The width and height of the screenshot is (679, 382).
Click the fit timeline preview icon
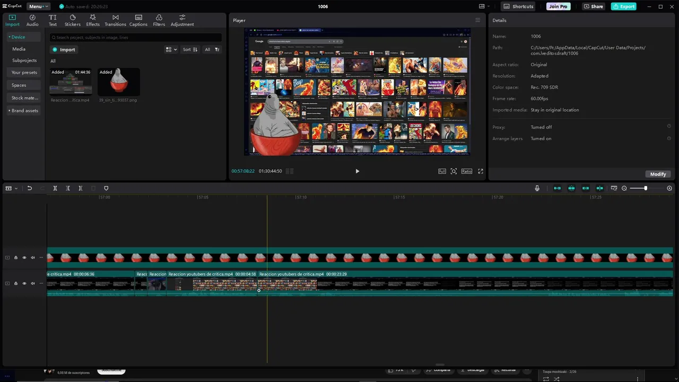614,188
